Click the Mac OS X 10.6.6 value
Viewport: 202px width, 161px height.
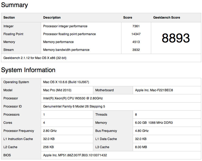(66, 82)
